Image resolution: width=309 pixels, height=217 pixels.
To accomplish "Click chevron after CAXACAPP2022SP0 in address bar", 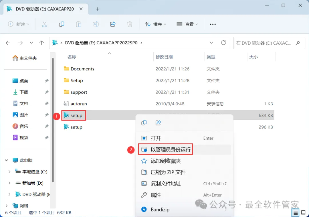I will (x=141, y=43).
